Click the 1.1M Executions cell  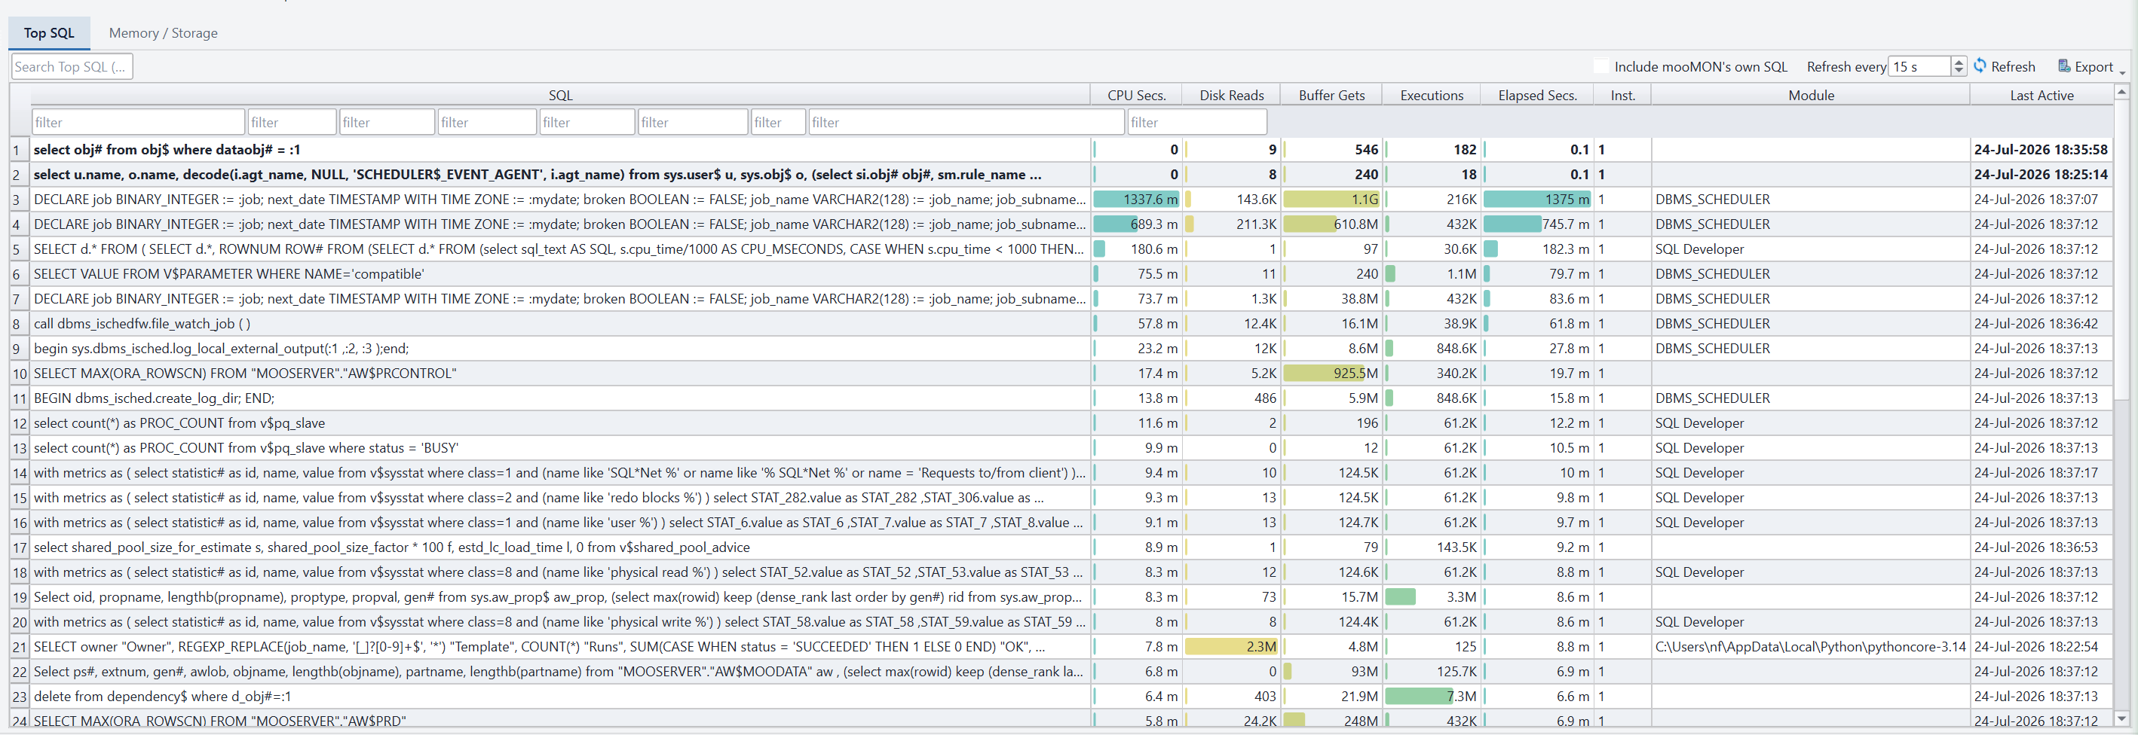[x=1432, y=274]
